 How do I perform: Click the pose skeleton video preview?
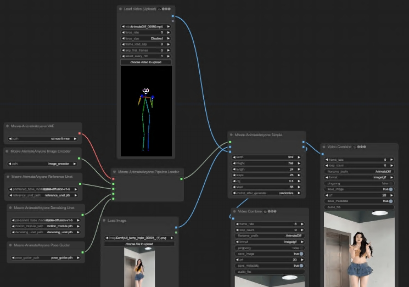[x=146, y=111]
